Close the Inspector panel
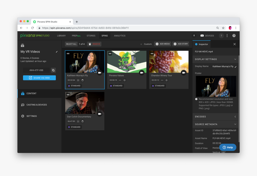257x176 pixels. coord(235,44)
